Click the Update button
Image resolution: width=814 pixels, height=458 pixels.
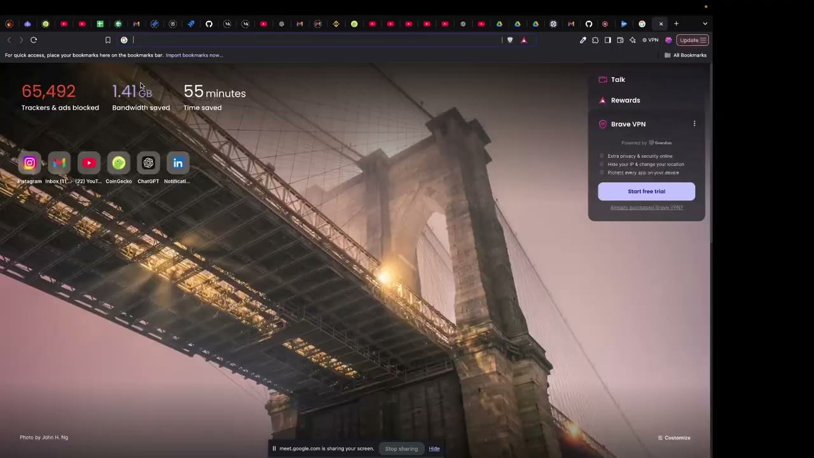(693, 40)
